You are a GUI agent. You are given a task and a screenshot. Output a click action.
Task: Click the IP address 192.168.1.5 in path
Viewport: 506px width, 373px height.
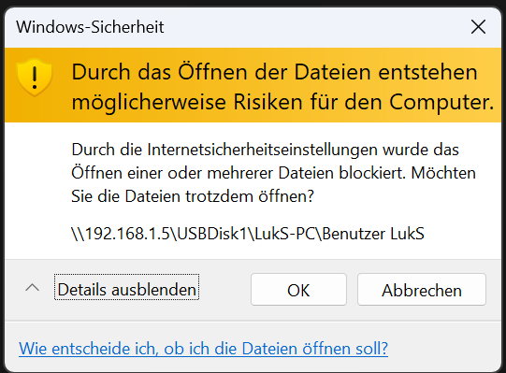click(127, 234)
